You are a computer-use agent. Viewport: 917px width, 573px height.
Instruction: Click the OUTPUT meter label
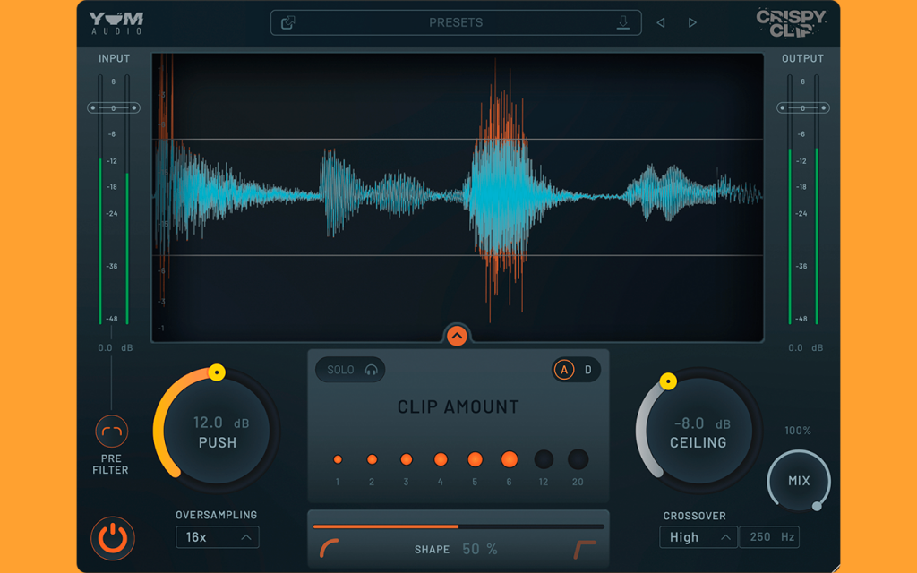[x=802, y=58]
